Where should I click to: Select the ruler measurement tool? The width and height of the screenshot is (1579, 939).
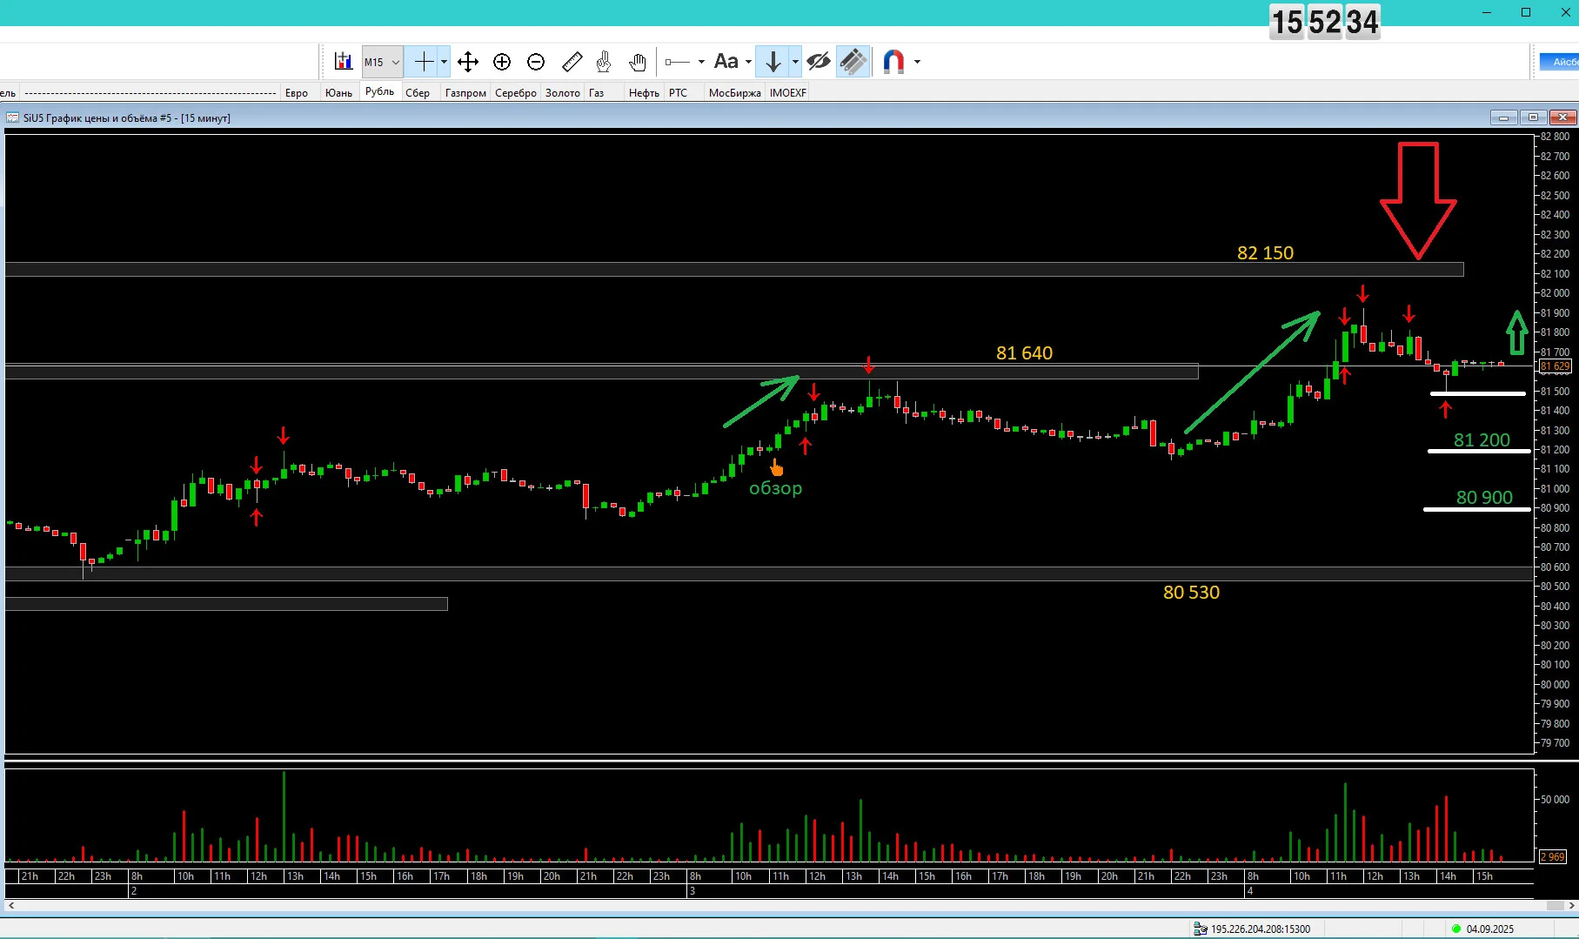coord(572,62)
